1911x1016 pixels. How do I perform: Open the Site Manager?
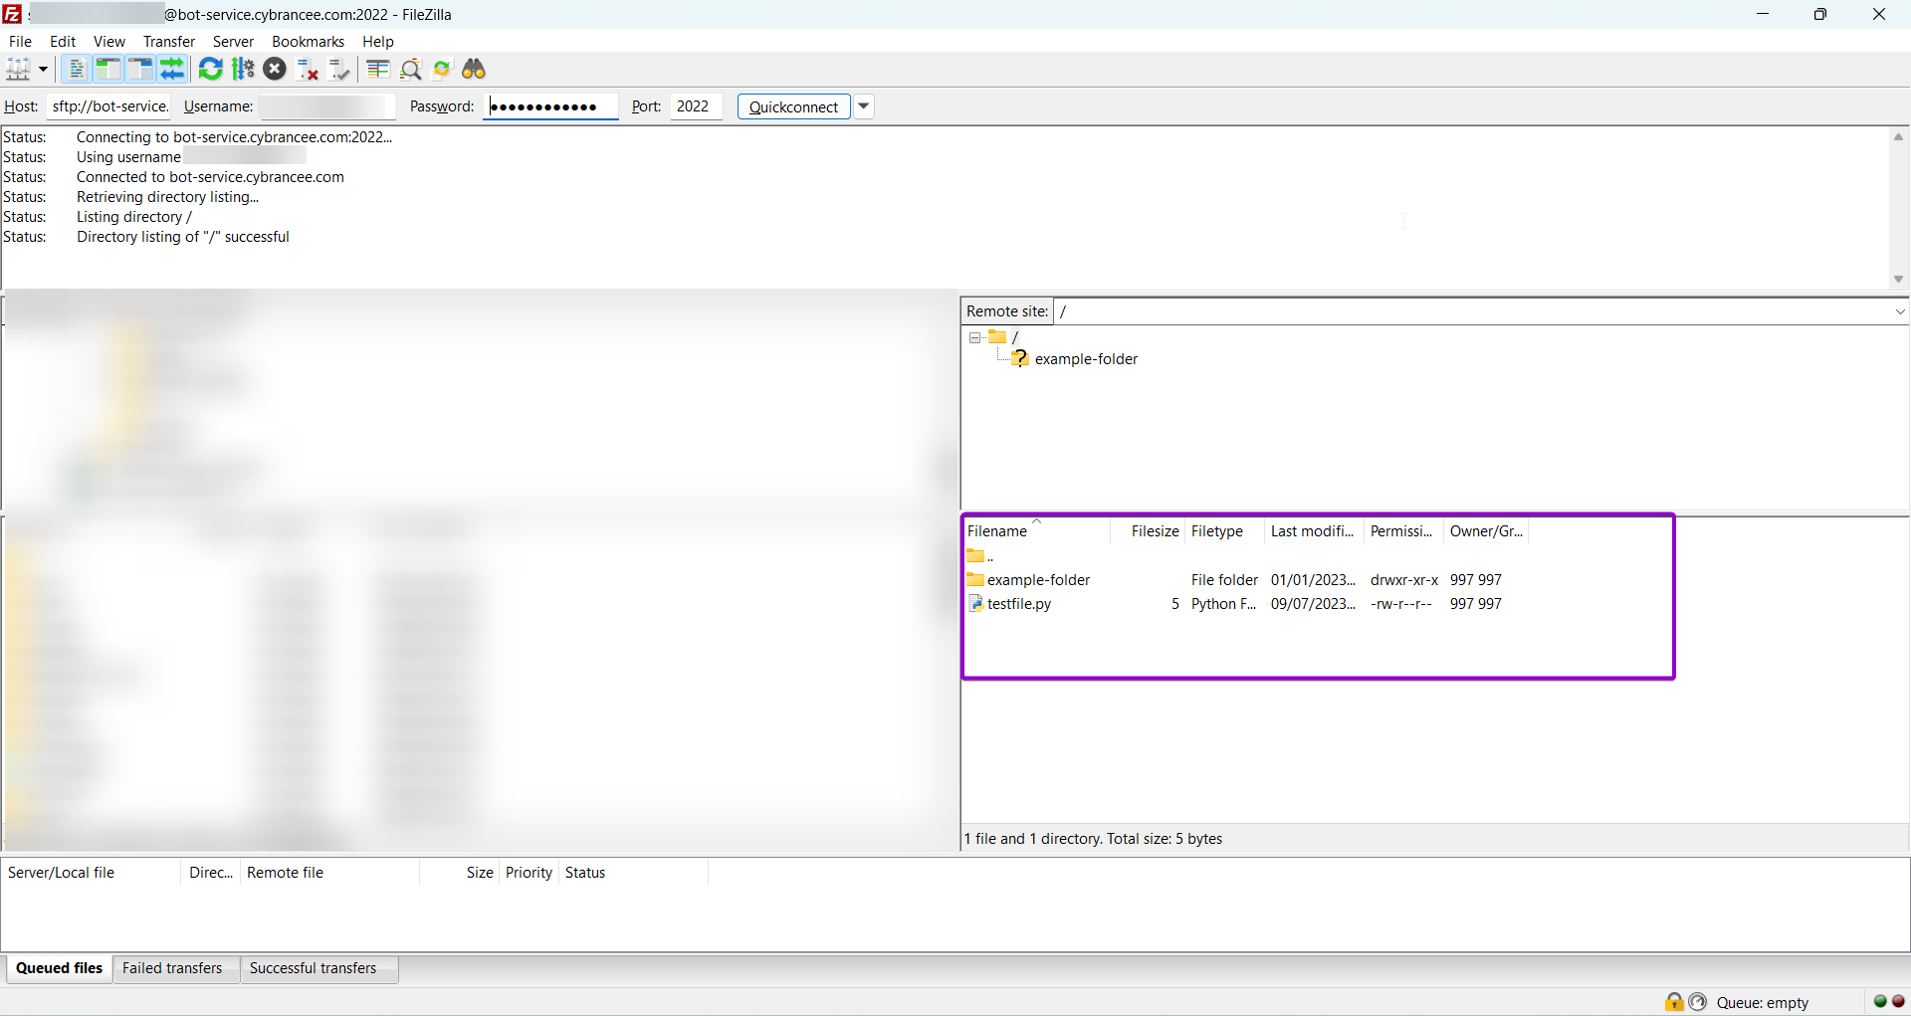(x=20, y=69)
